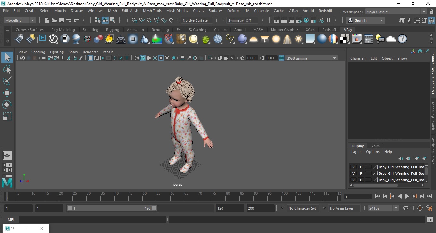Image resolution: width=436 pixels, height=233 pixels.
Task: Open the V-Ray frame buffer shelf icon
Action: pos(357,39)
